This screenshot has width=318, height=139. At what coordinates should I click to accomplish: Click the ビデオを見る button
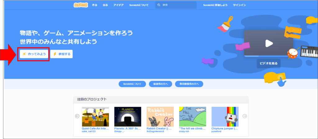[x=269, y=63]
